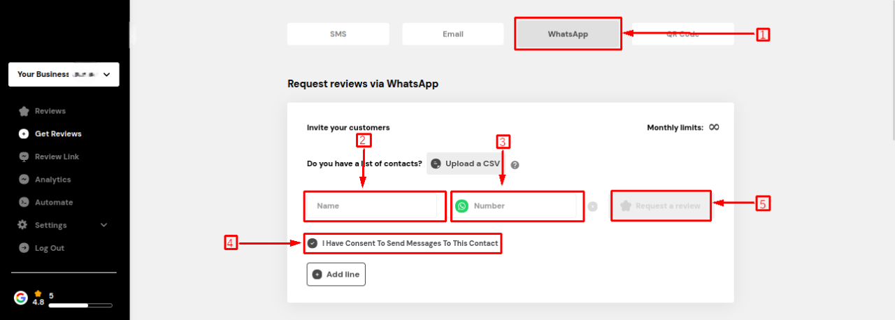
Task: Expand the Settings chevron in sidebar
Action: 104,225
